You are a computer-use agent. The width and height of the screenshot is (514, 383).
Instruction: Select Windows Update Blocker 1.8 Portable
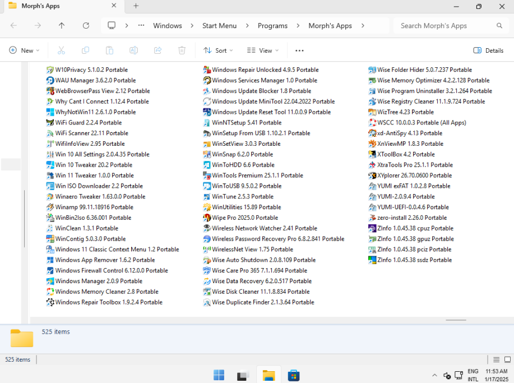click(261, 91)
